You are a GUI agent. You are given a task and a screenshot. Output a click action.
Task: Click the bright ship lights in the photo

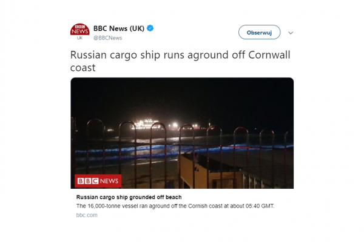pos(147,125)
